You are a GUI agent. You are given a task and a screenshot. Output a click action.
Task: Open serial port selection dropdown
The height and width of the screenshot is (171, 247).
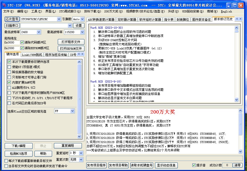click(x=70, y=26)
